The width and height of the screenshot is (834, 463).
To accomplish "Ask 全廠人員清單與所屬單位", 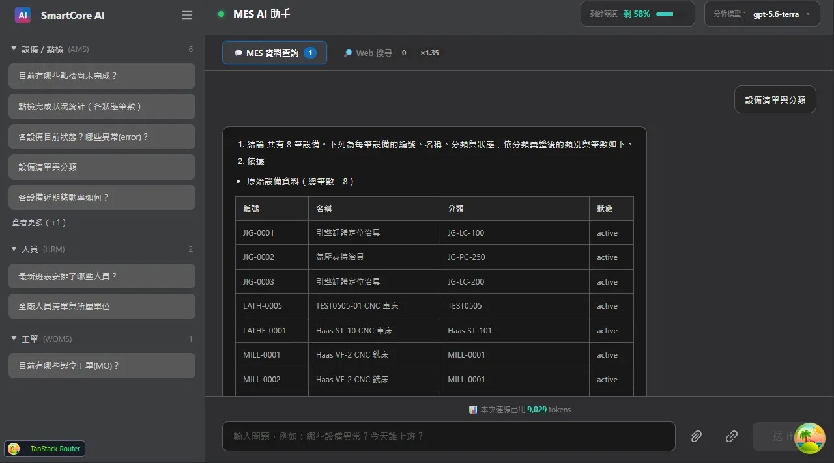I will (x=102, y=306).
